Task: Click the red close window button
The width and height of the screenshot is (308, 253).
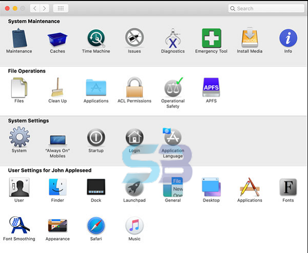Action: [7, 8]
